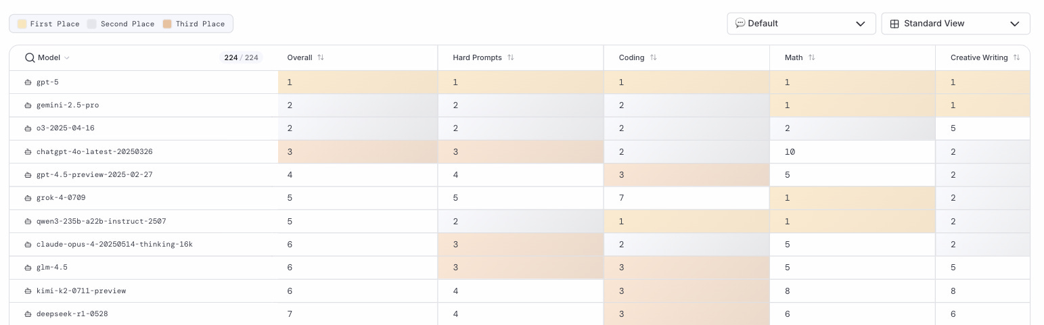
Task: Click the Math column header label
Action: (794, 57)
